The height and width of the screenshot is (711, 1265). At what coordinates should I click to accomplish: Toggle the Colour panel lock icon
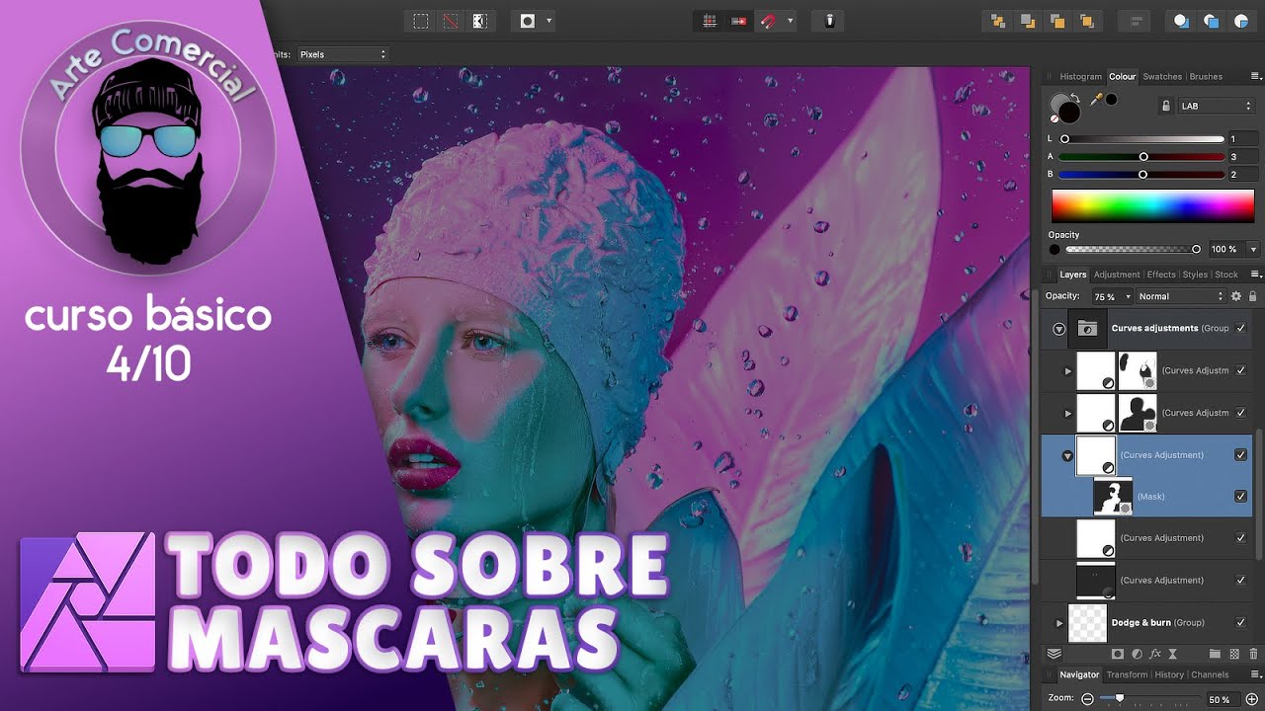[1166, 106]
